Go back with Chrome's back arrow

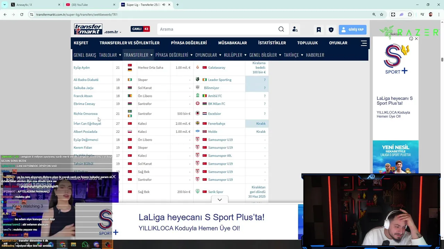5,15
